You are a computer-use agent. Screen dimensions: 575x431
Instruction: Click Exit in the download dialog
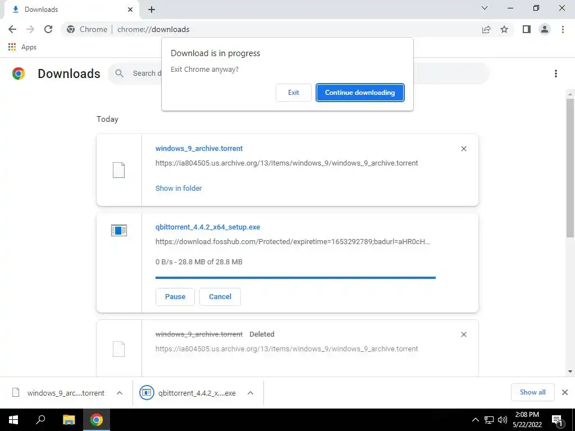[x=293, y=93]
